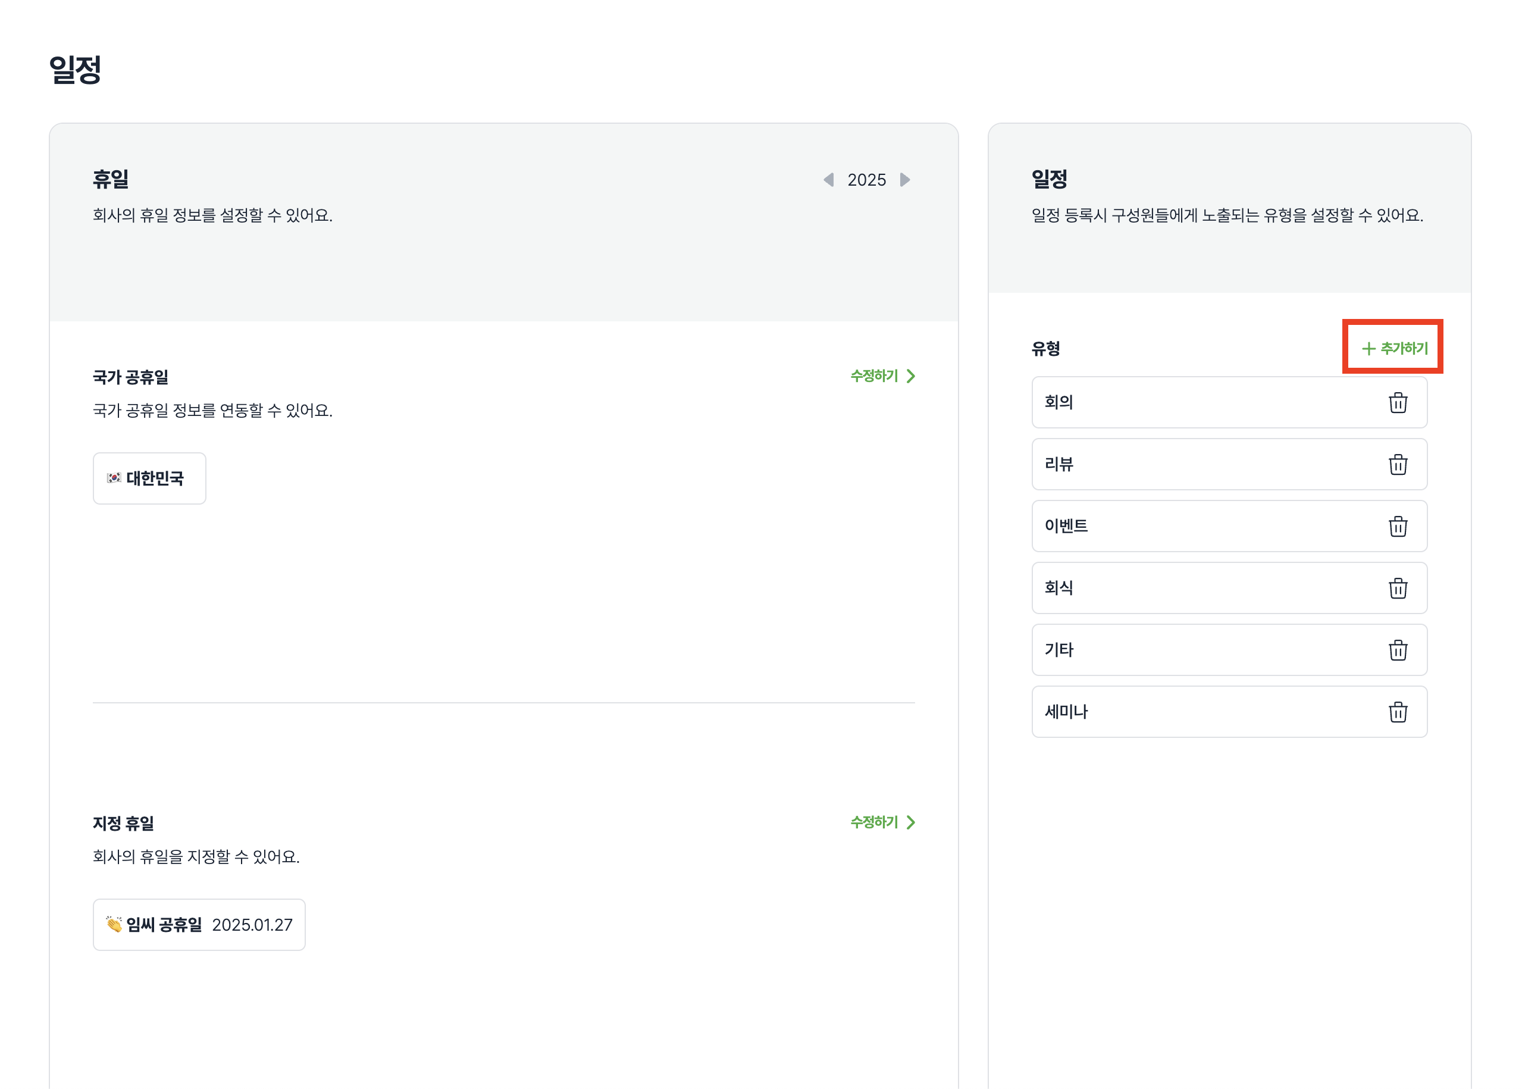1522x1089 pixels.
Task: Click the plus 추가하기 button
Action: tap(1394, 348)
